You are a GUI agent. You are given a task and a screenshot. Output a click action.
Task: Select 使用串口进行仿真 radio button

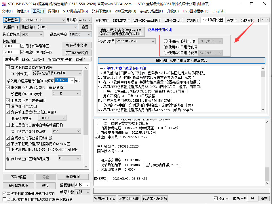[x=166, y=41]
